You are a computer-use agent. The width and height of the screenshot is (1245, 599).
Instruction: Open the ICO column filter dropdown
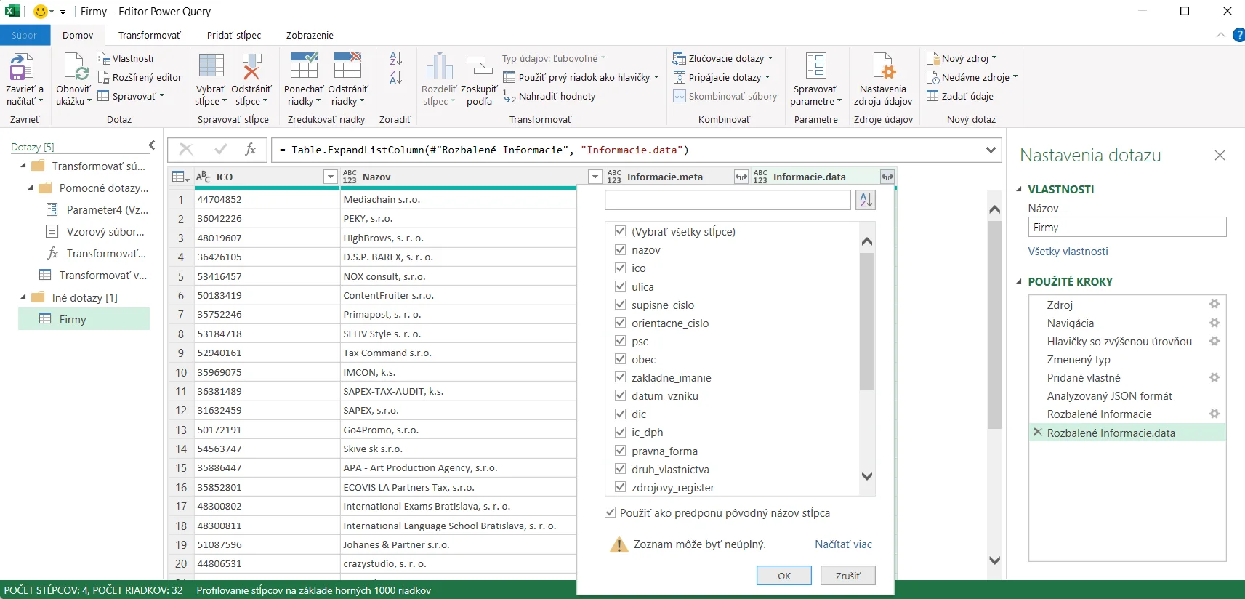point(330,177)
